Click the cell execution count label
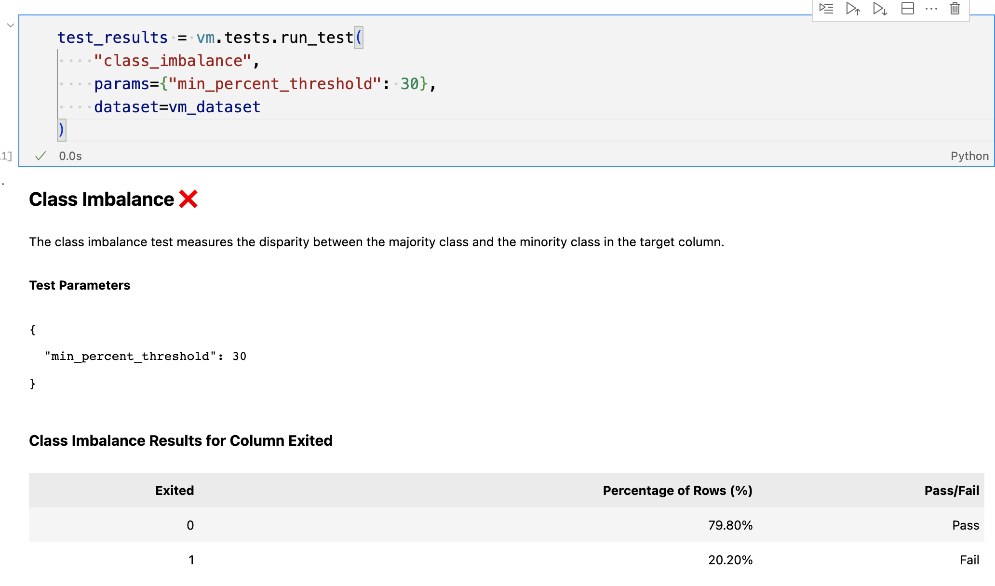The width and height of the screenshot is (995, 586). [x=5, y=155]
